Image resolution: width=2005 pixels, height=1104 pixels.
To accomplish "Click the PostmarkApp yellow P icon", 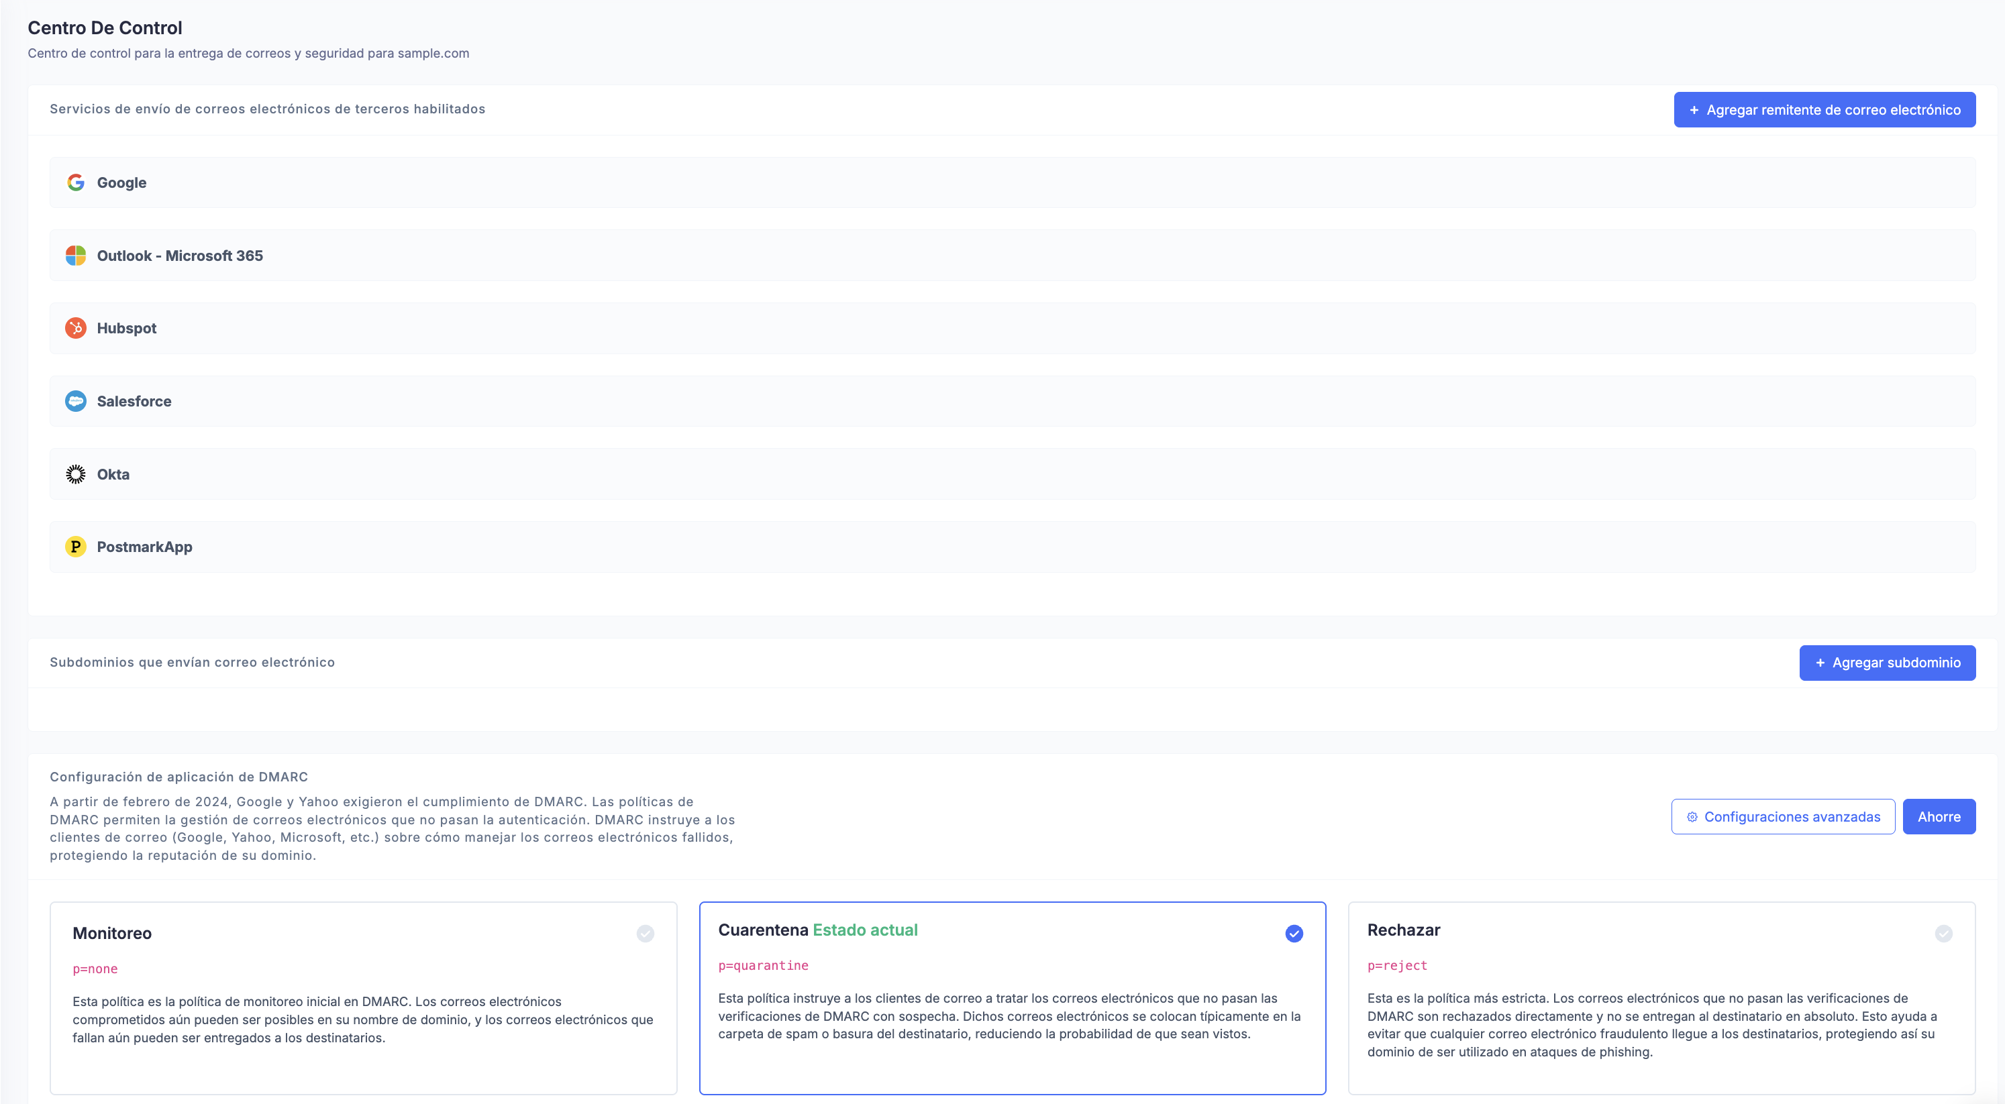I will [x=76, y=547].
